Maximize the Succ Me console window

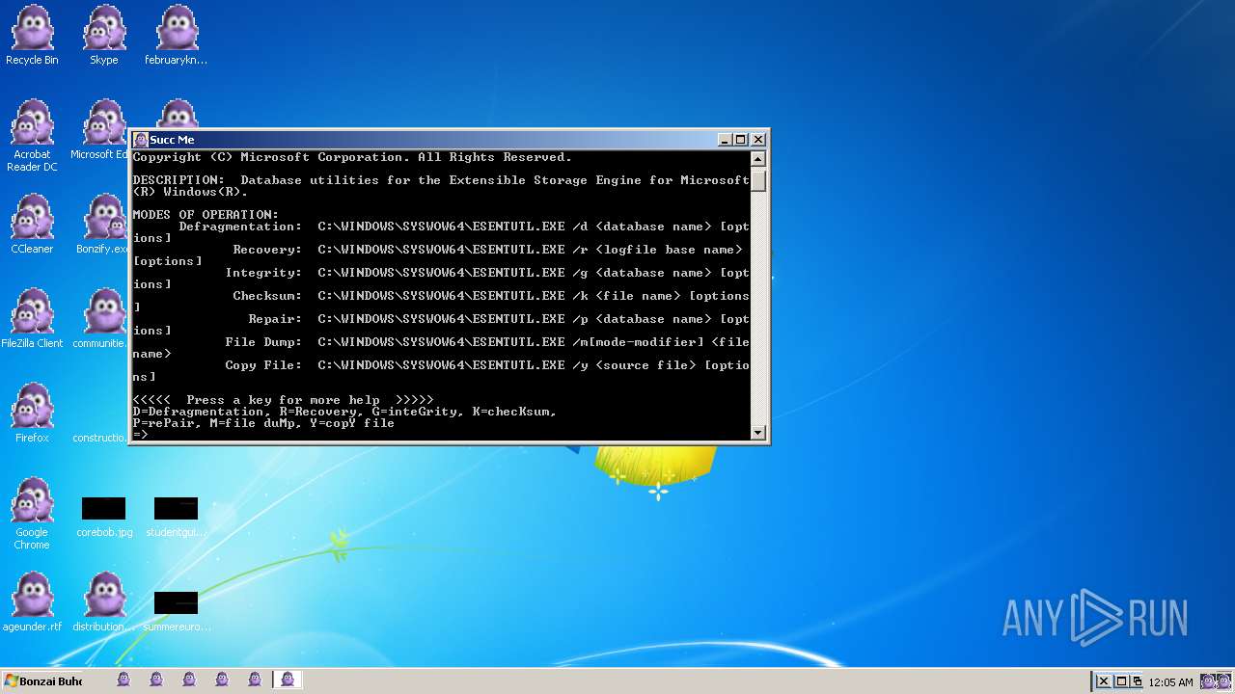pyautogui.click(x=741, y=140)
